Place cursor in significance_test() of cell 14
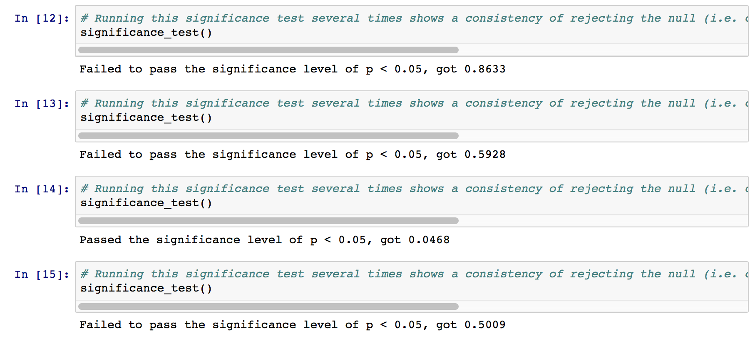Image resolution: width=755 pixels, height=339 pixels. tap(146, 203)
